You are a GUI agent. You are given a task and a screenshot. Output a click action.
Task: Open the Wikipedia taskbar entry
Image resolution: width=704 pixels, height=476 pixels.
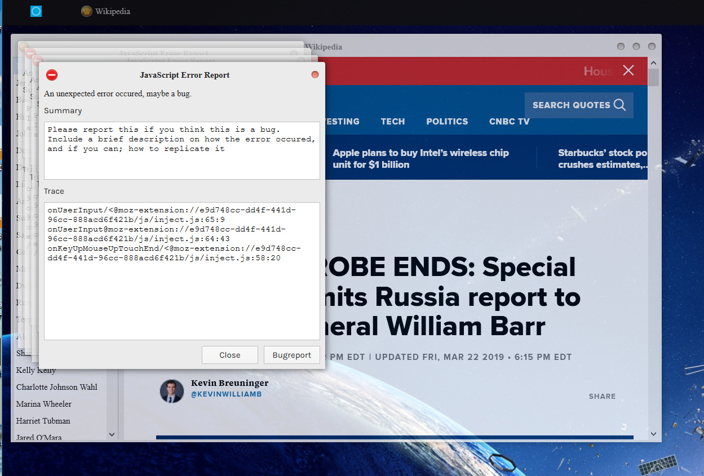(106, 11)
